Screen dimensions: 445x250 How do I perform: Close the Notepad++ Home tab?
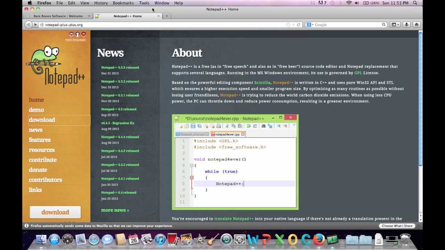coord(159,16)
